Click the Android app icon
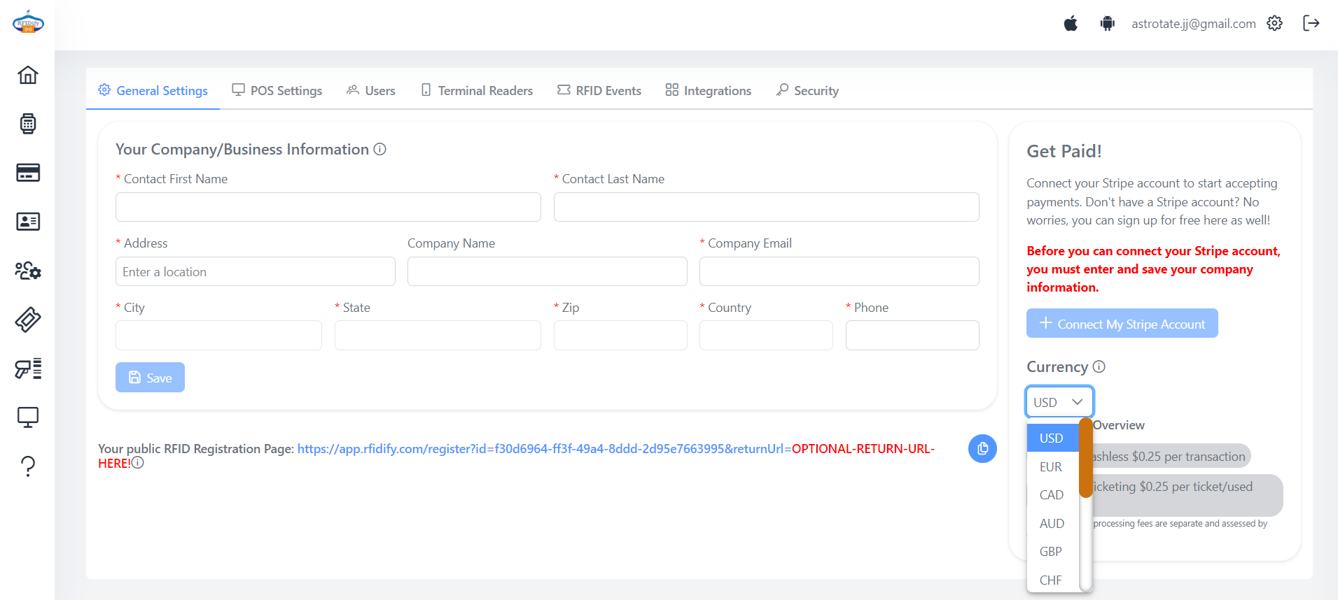 pos(1107,24)
